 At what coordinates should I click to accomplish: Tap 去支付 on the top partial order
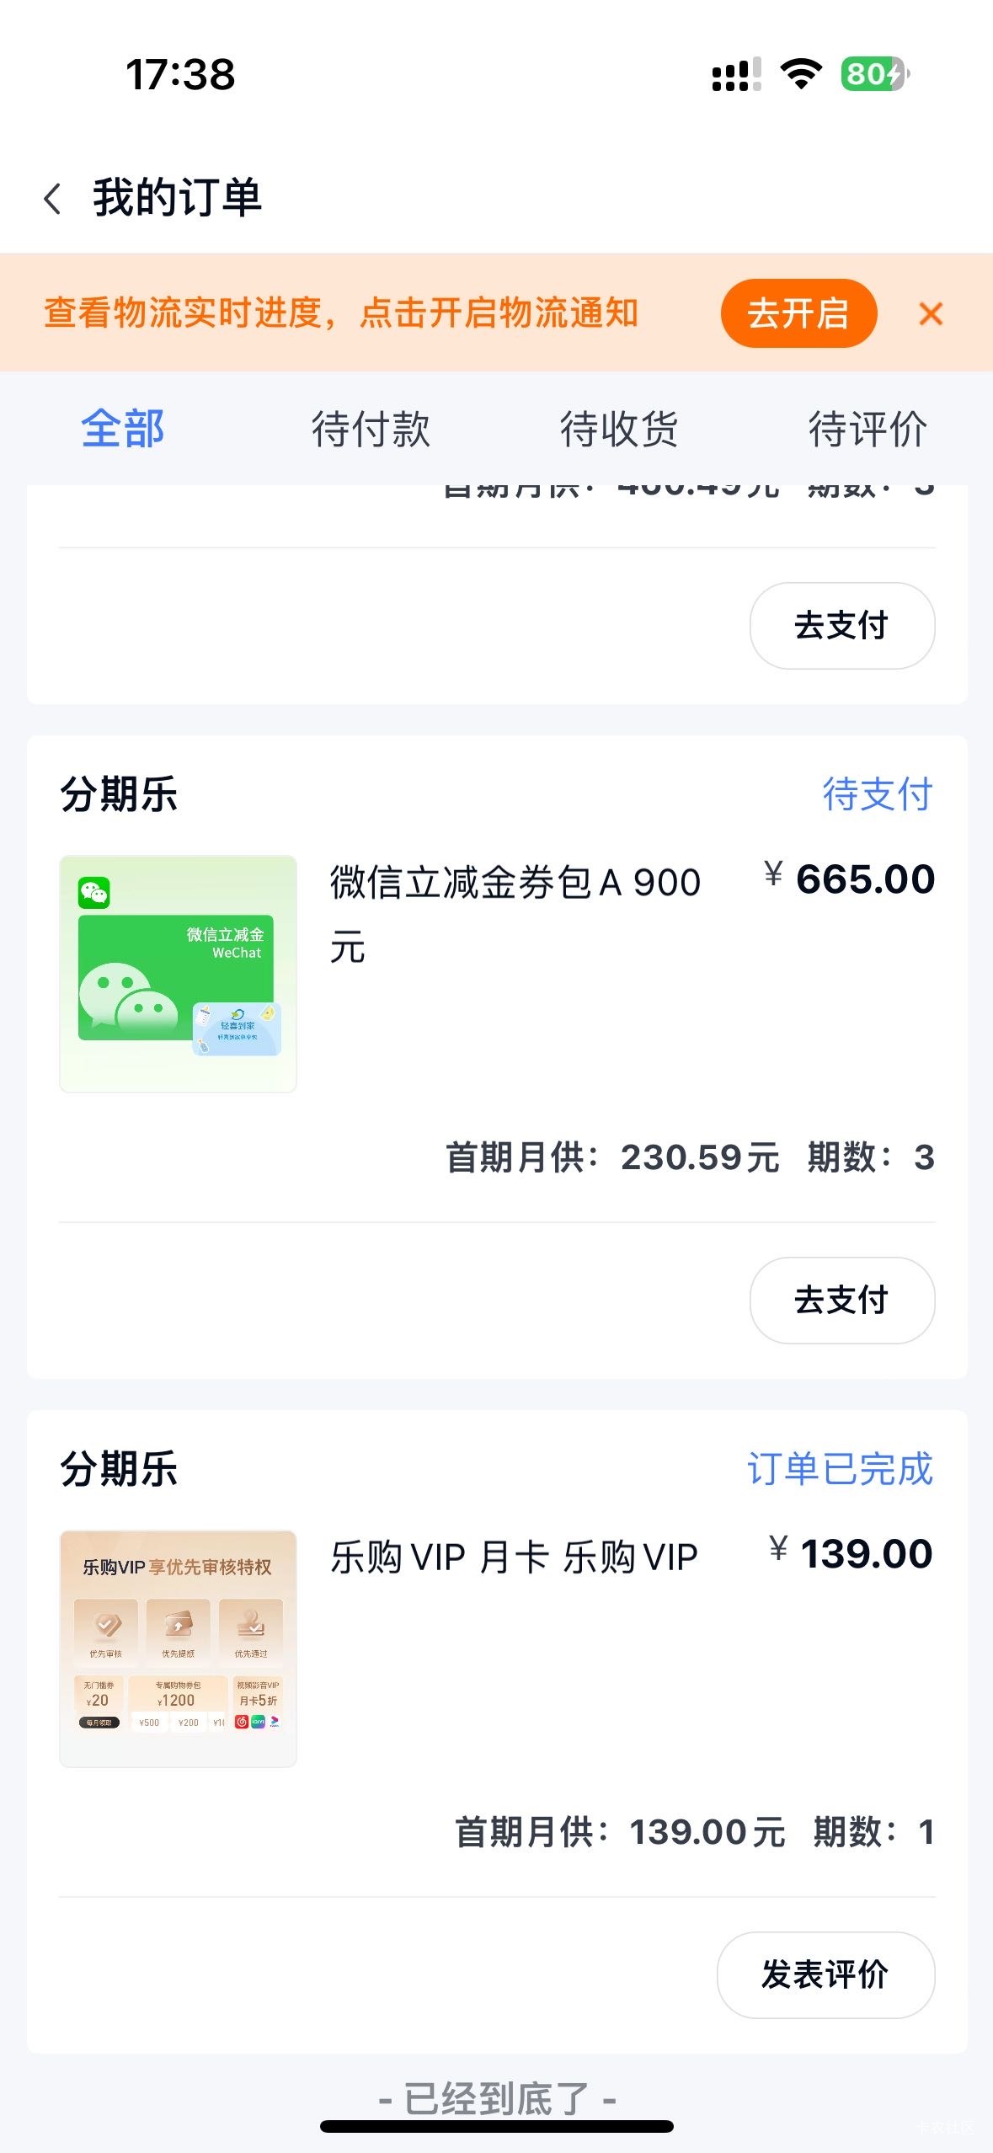(842, 625)
